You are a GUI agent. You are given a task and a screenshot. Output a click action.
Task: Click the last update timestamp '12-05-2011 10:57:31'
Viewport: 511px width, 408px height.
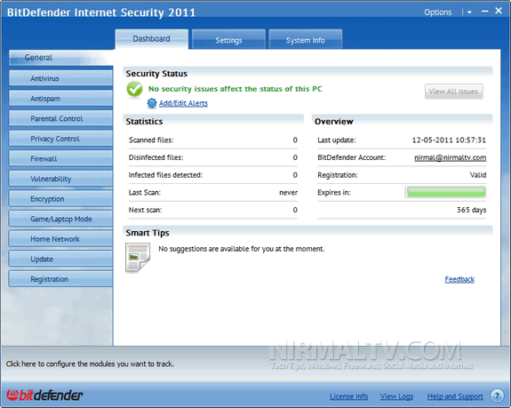(449, 140)
